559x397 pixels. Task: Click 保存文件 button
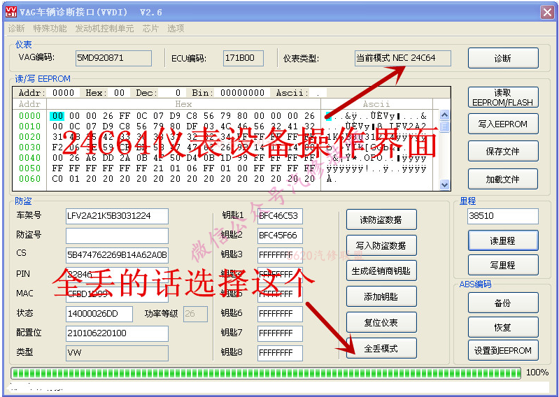(x=502, y=152)
